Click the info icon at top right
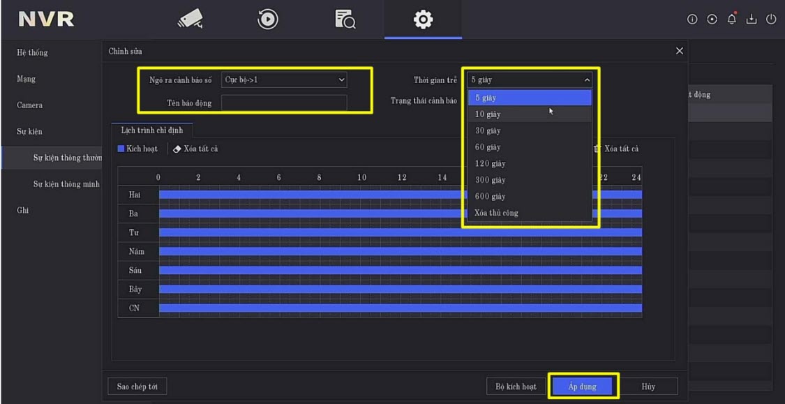This screenshot has height=404, width=785. 692,20
